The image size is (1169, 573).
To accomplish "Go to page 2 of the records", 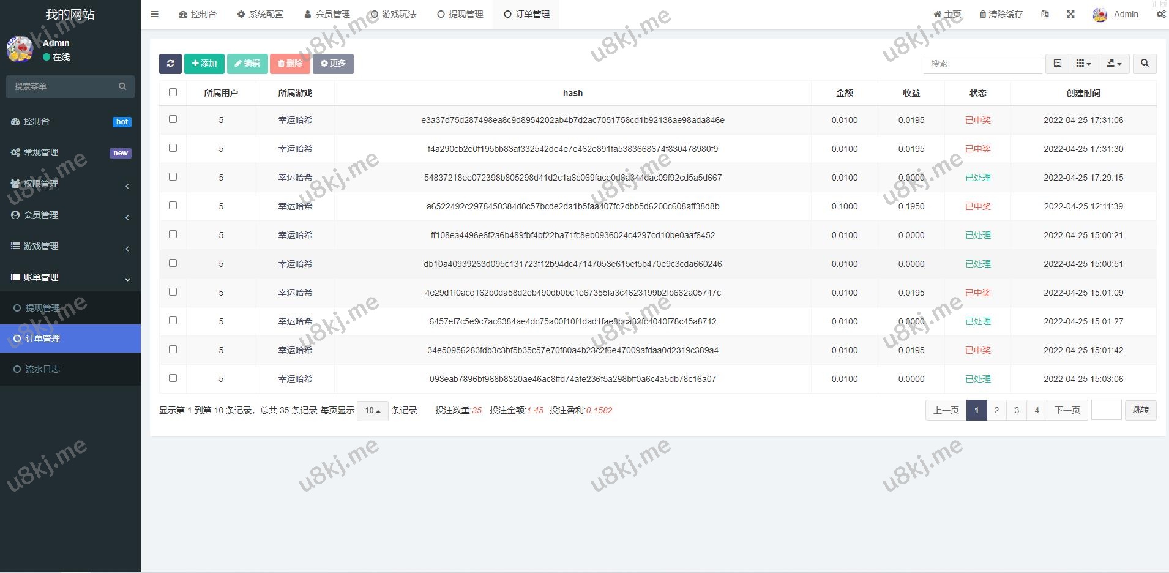I will point(996,410).
